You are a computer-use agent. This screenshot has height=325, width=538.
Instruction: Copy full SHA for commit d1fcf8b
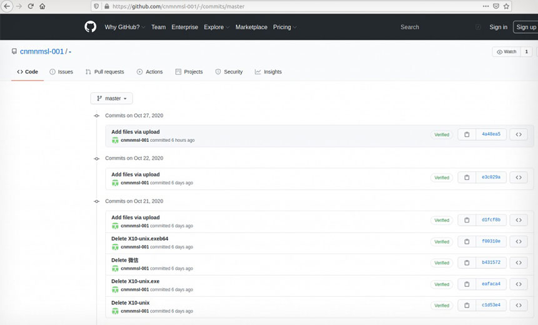467,220
